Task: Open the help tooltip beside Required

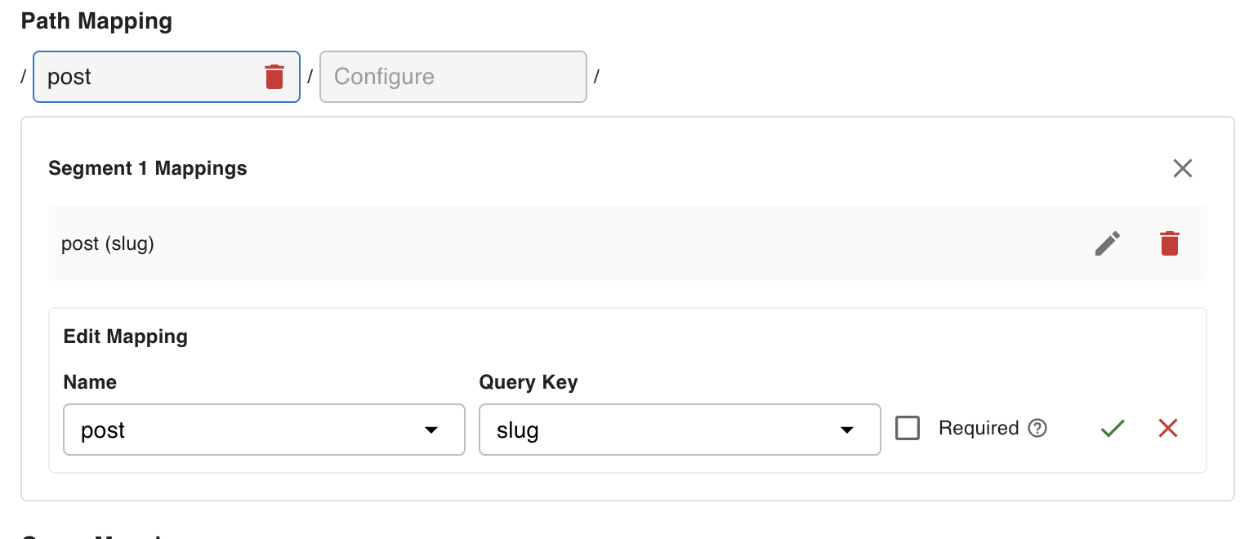Action: (1037, 428)
